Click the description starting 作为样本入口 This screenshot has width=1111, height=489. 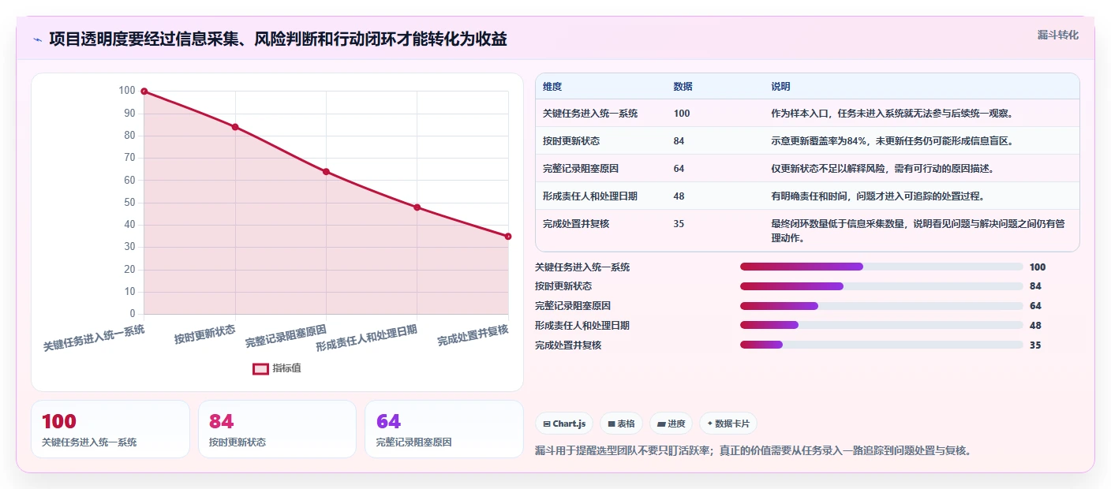point(892,114)
